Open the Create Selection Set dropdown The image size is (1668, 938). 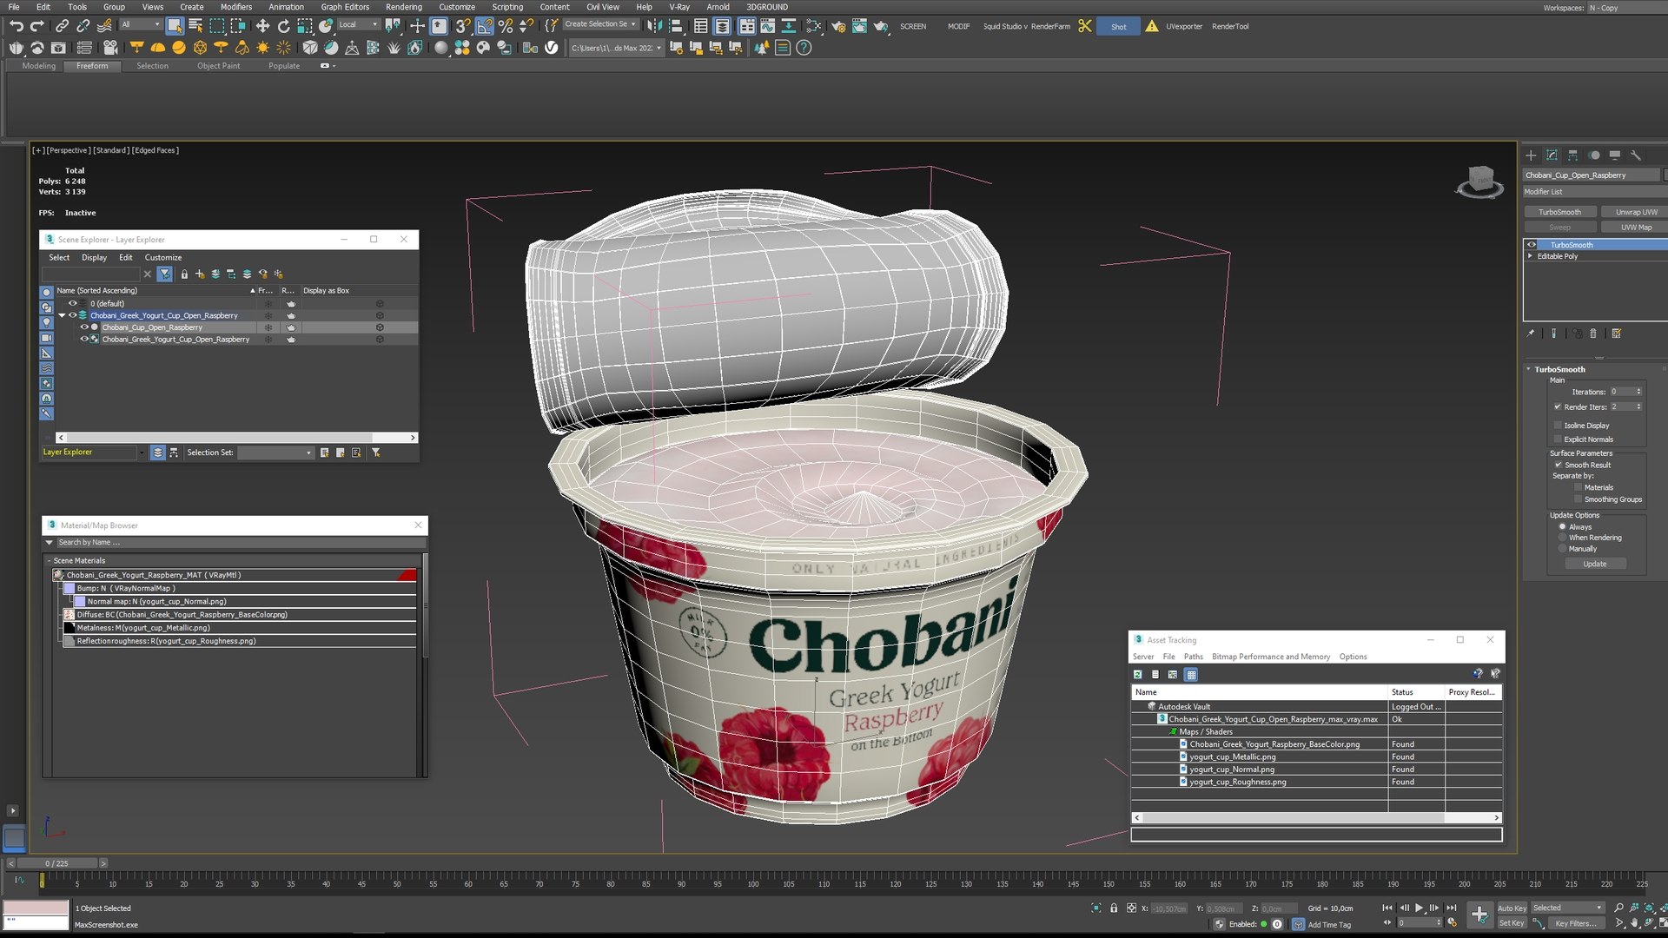[x=600, y=24]
